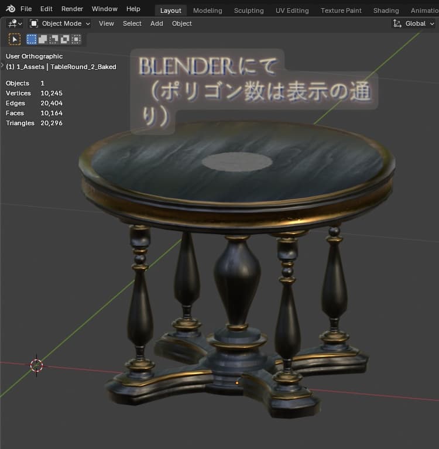Open the Edit menu
This screenshot has width=439, height=449.
click(x=46, y=9)
